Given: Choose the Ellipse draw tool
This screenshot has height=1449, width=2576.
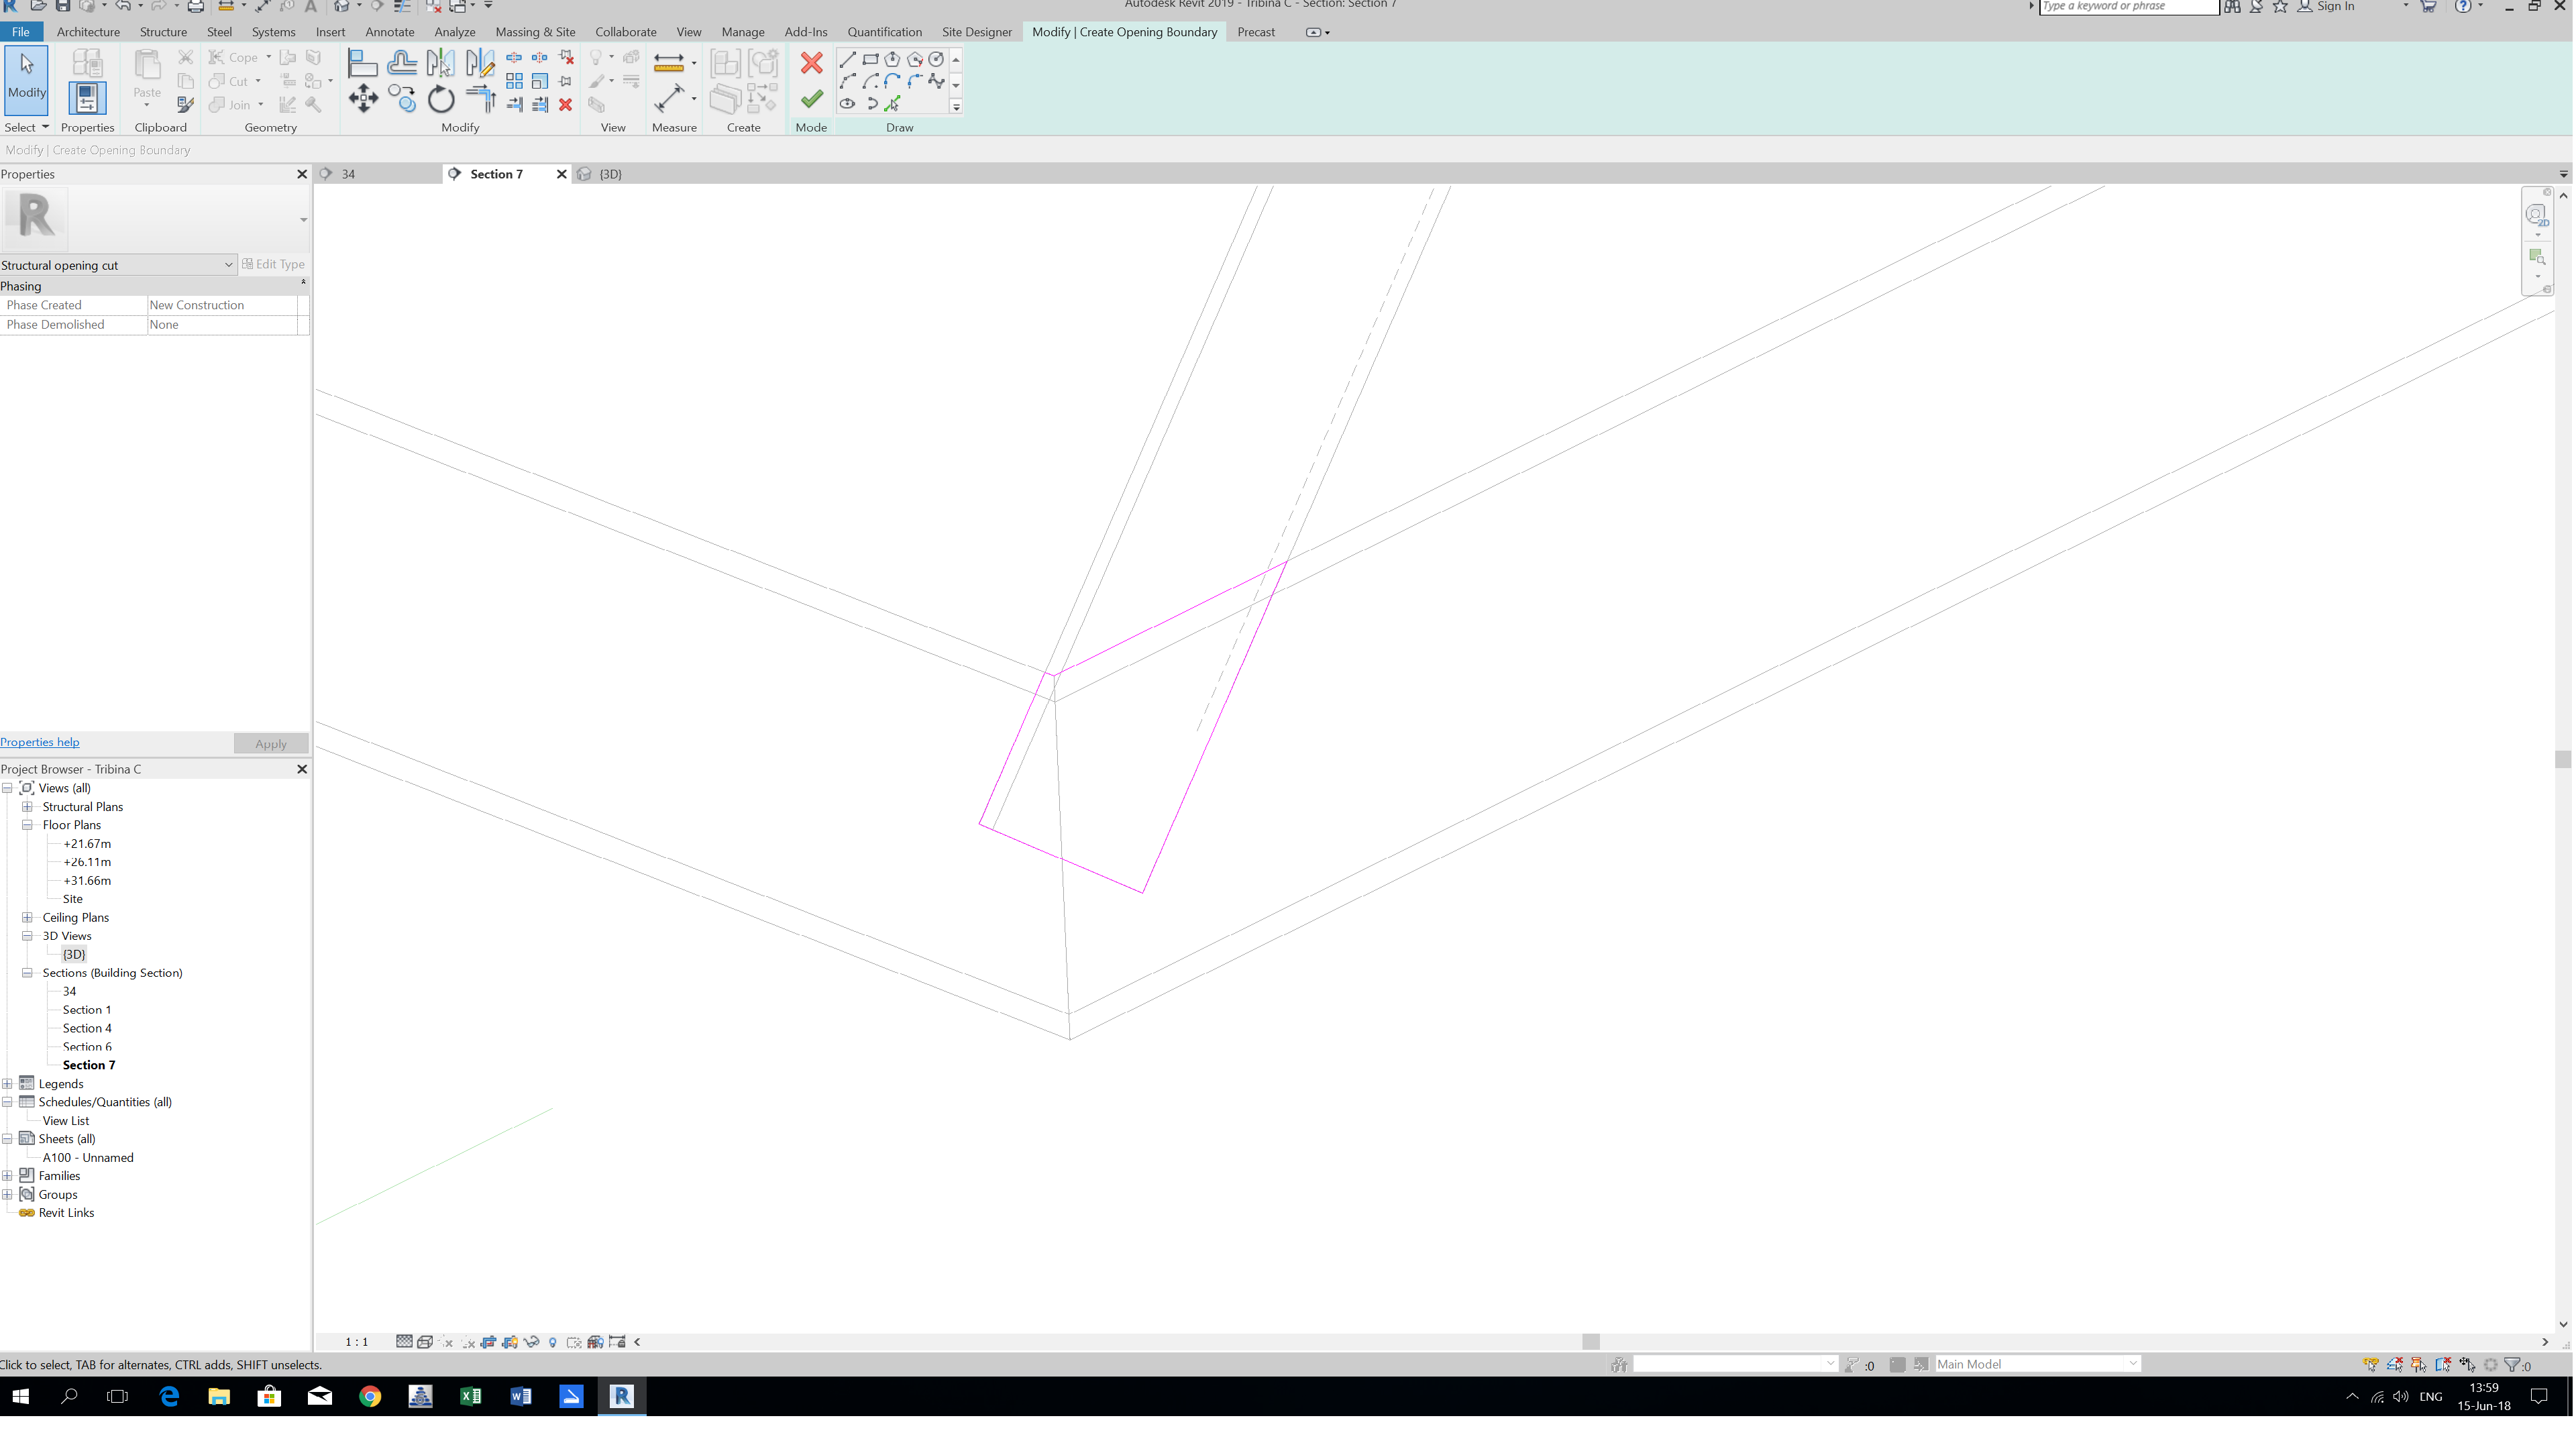Looking at the screenshot, I should pyautogui.click(x=848, y=104).
